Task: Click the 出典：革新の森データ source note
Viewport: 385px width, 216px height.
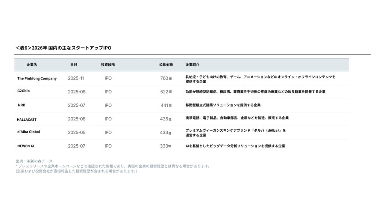Action: click(x=34, y=161)
